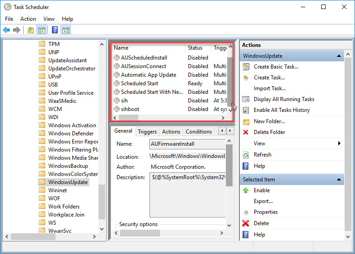Click the Create Task icon
This screenshot has height=254, width=355.
pyautogui.click(x=246, y=78)
